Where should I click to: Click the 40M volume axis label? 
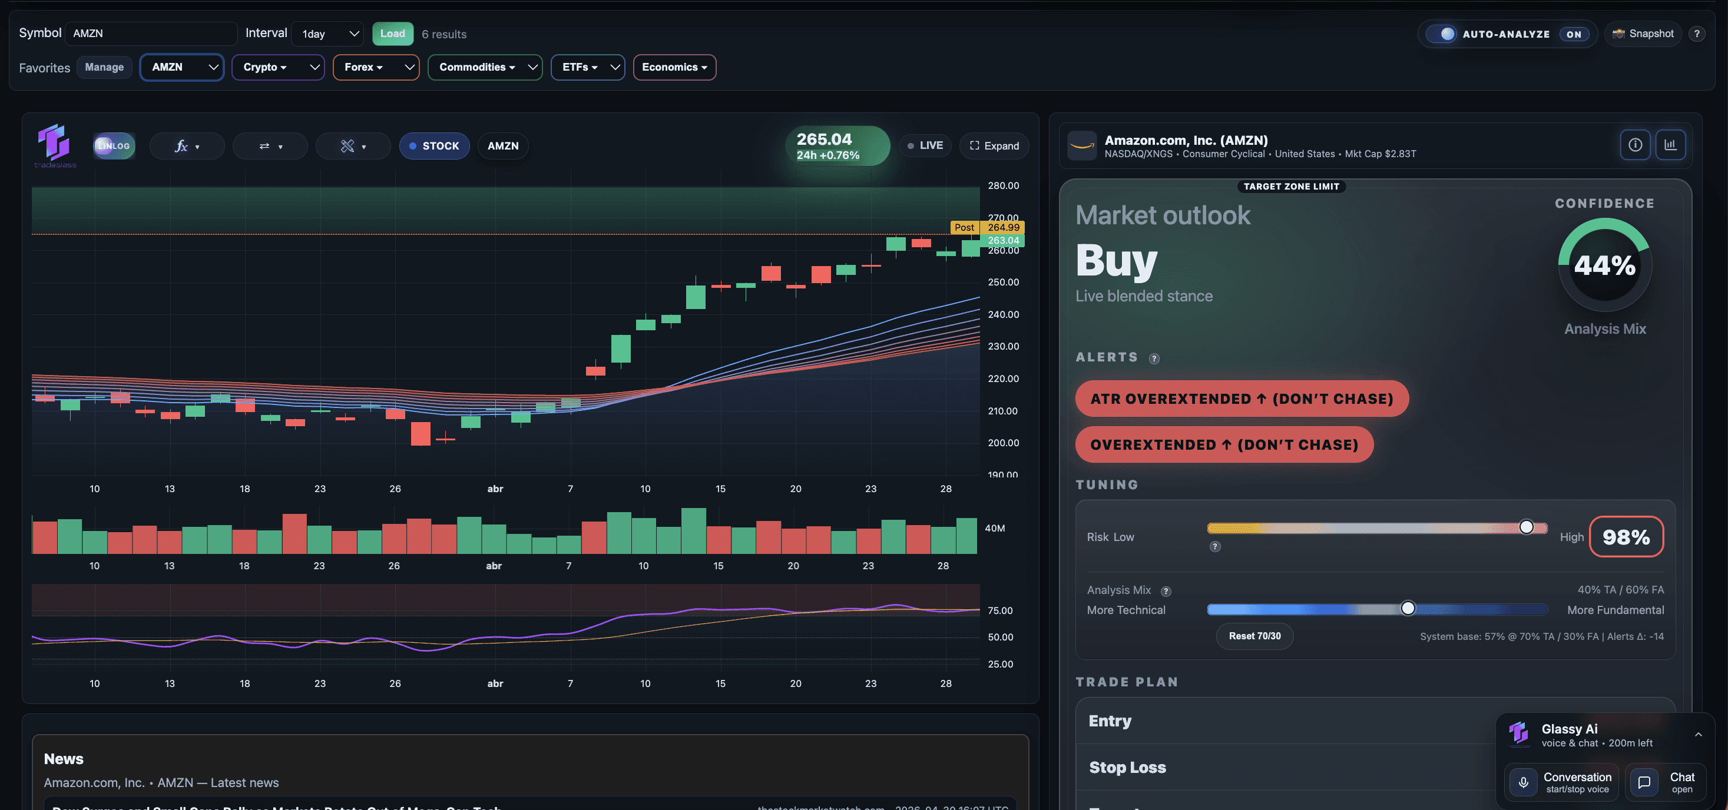click(x=995, y=529)
